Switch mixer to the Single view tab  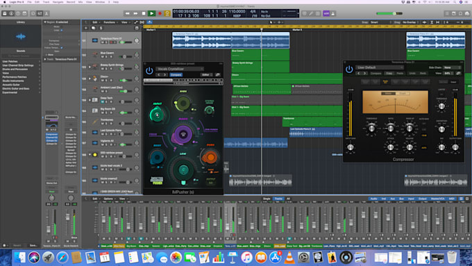267,199
